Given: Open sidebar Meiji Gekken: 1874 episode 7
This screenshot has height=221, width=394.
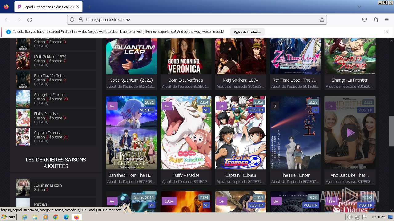Looking at the screenshot, I should (56, 61).
